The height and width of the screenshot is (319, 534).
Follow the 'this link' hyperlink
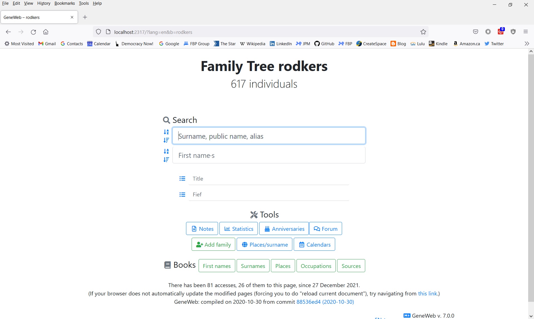tap(427, 293)
